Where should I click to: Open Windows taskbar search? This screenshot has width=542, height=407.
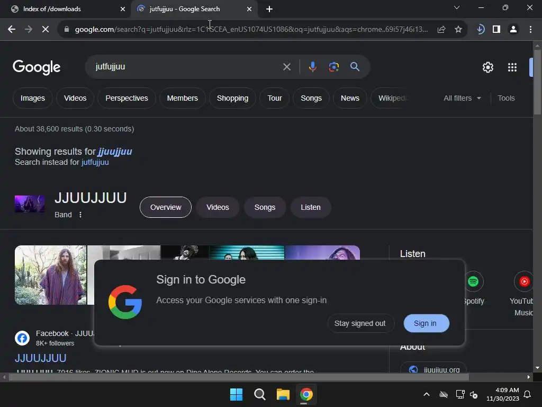259,394
